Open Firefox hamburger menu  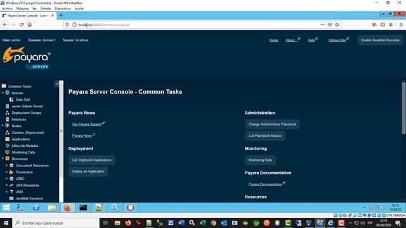coord(401,25)
